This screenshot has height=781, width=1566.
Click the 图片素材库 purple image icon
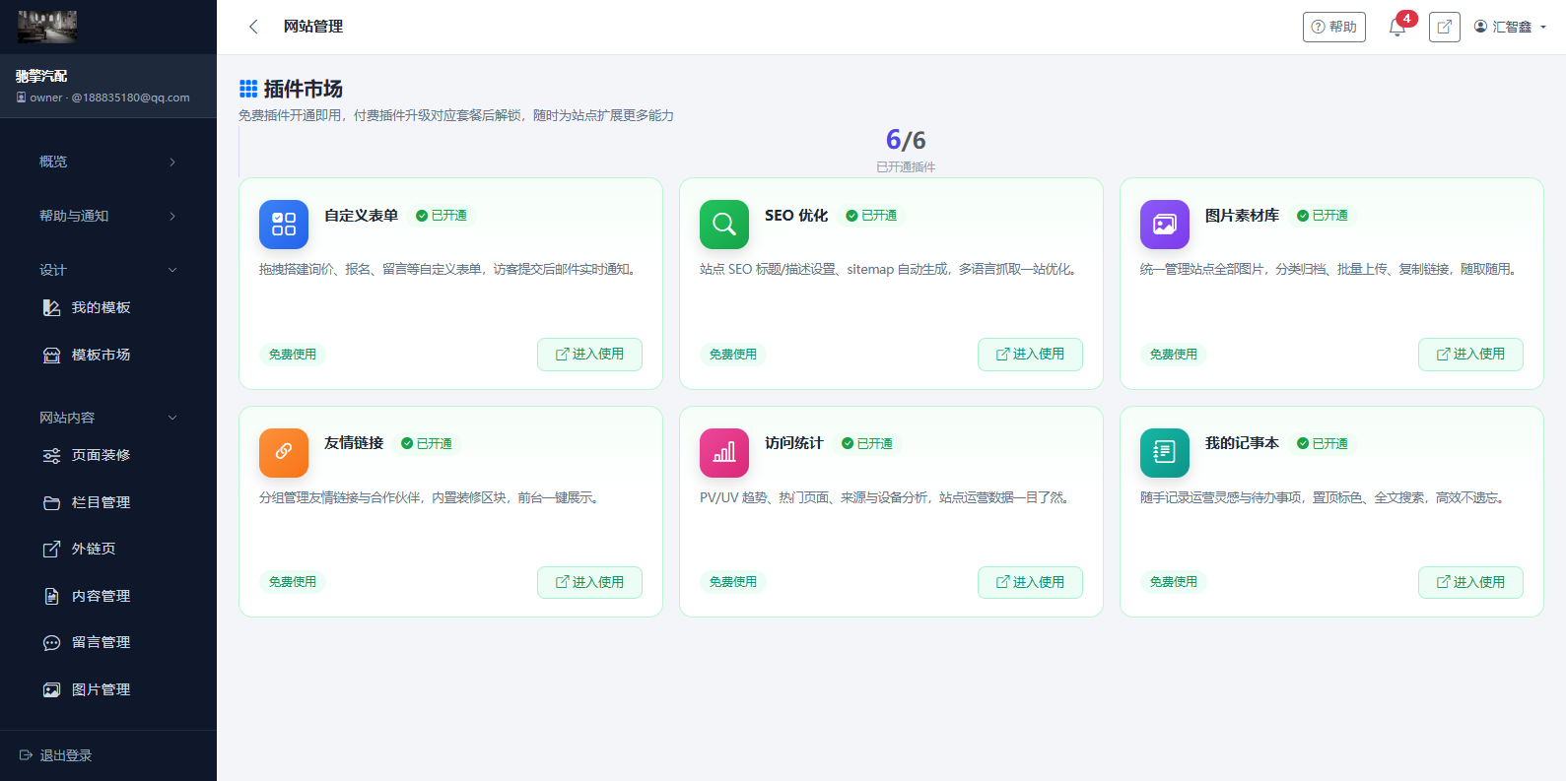pos(1165,225)
